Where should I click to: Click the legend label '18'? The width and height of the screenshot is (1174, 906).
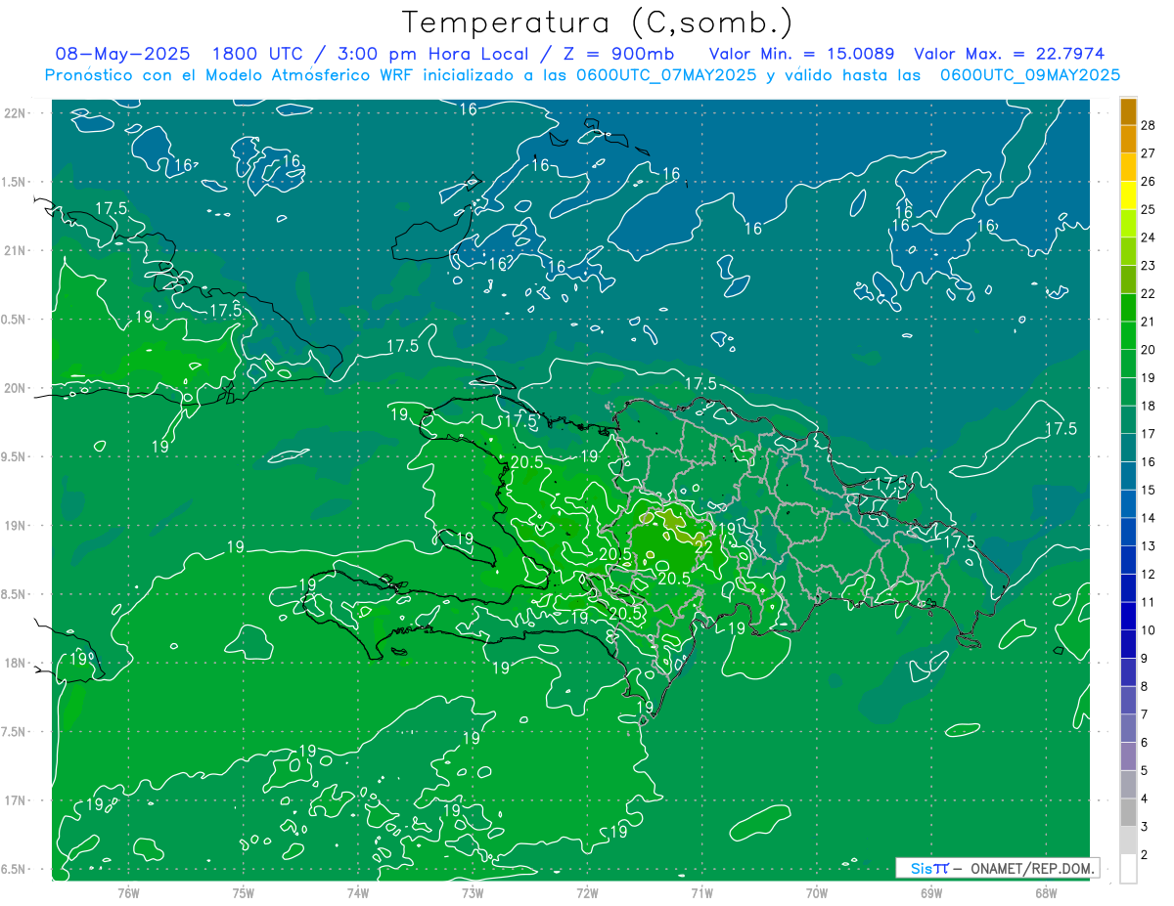pos(1149,406)
